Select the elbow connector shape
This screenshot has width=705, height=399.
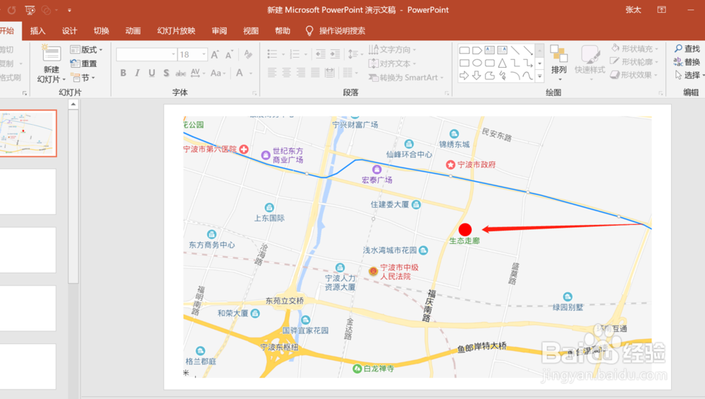(x=515, y=63)
